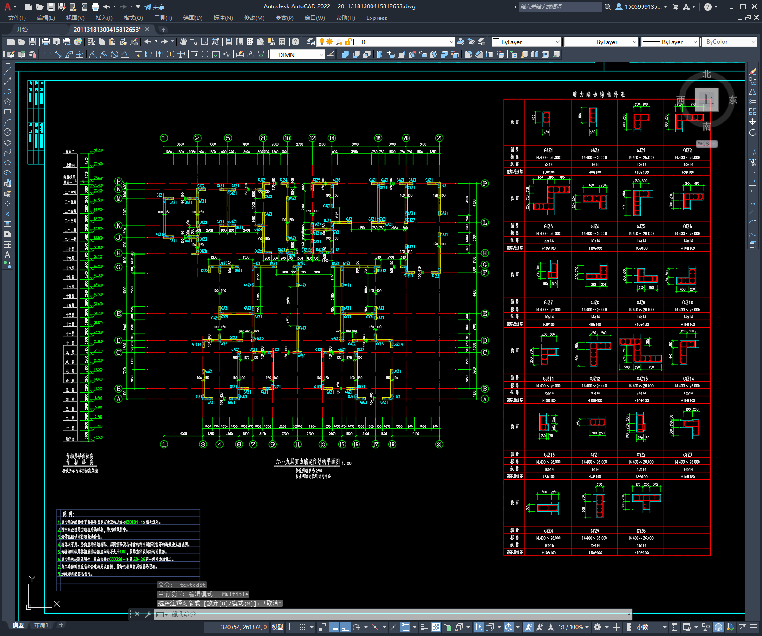Viewport: 762px width, 636px height.
Task: Open the ByLayer color control dropdown
Action: pyautogui.click(x=526, y=42)
